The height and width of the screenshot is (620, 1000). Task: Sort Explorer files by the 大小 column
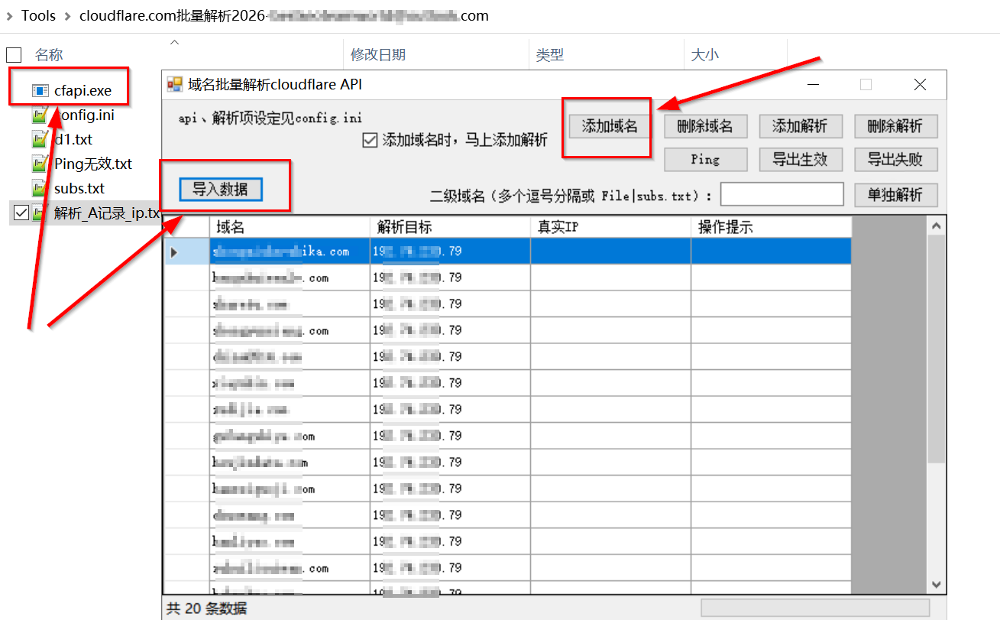pyautogui.click(x=704, y=54)
